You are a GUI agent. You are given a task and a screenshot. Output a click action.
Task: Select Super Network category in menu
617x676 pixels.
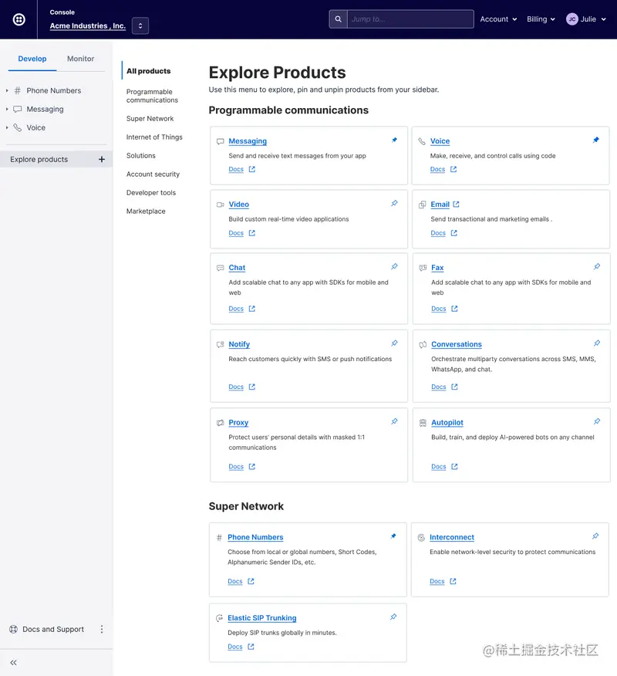tap(150, 119)
